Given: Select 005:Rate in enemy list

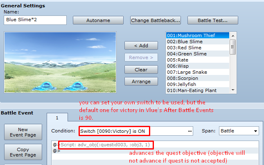Looking at the screenshot, I should 198,60.
